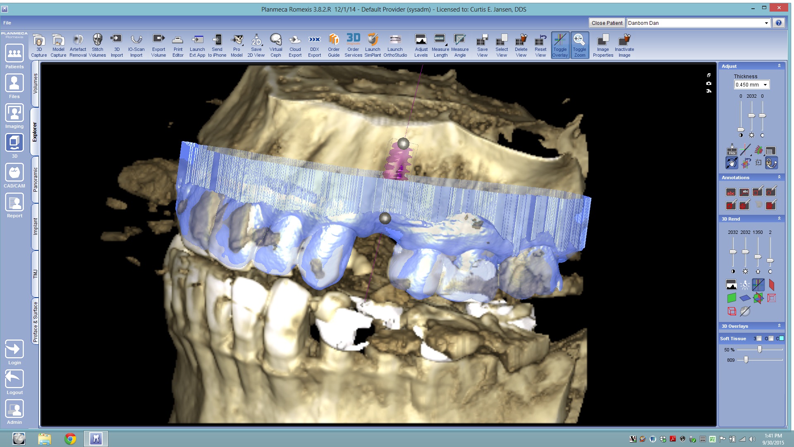The width and height of the screenshot is (794, 447).
Task: Click the Soft Tissue 50% opacity slider
Action: (760, 350)
